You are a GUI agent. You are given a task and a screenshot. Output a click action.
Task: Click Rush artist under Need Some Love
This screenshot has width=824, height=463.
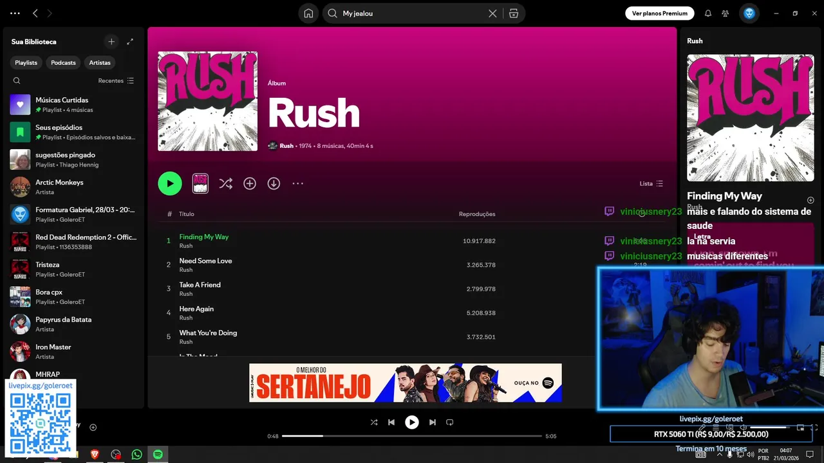186,270
